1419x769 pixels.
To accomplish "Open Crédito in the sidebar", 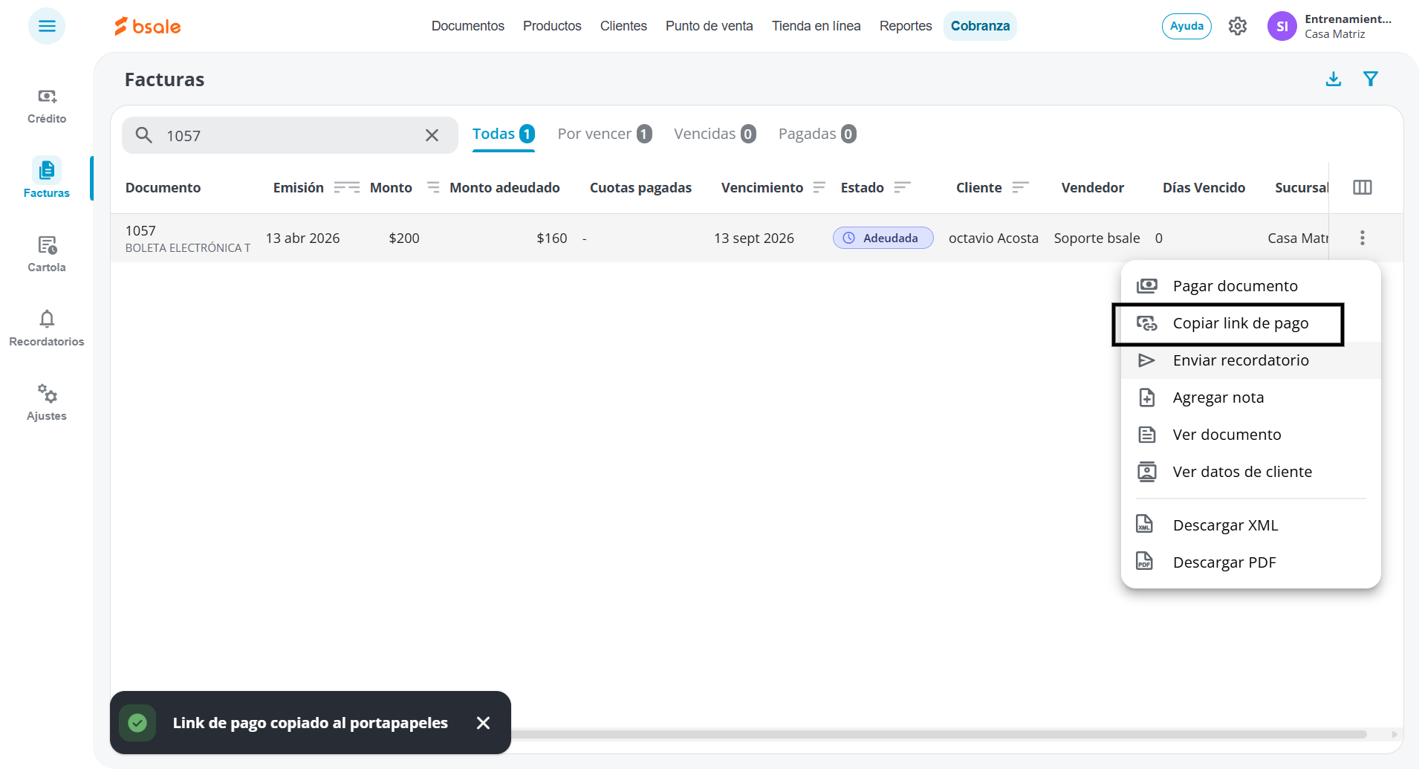I will coord(47,106).
